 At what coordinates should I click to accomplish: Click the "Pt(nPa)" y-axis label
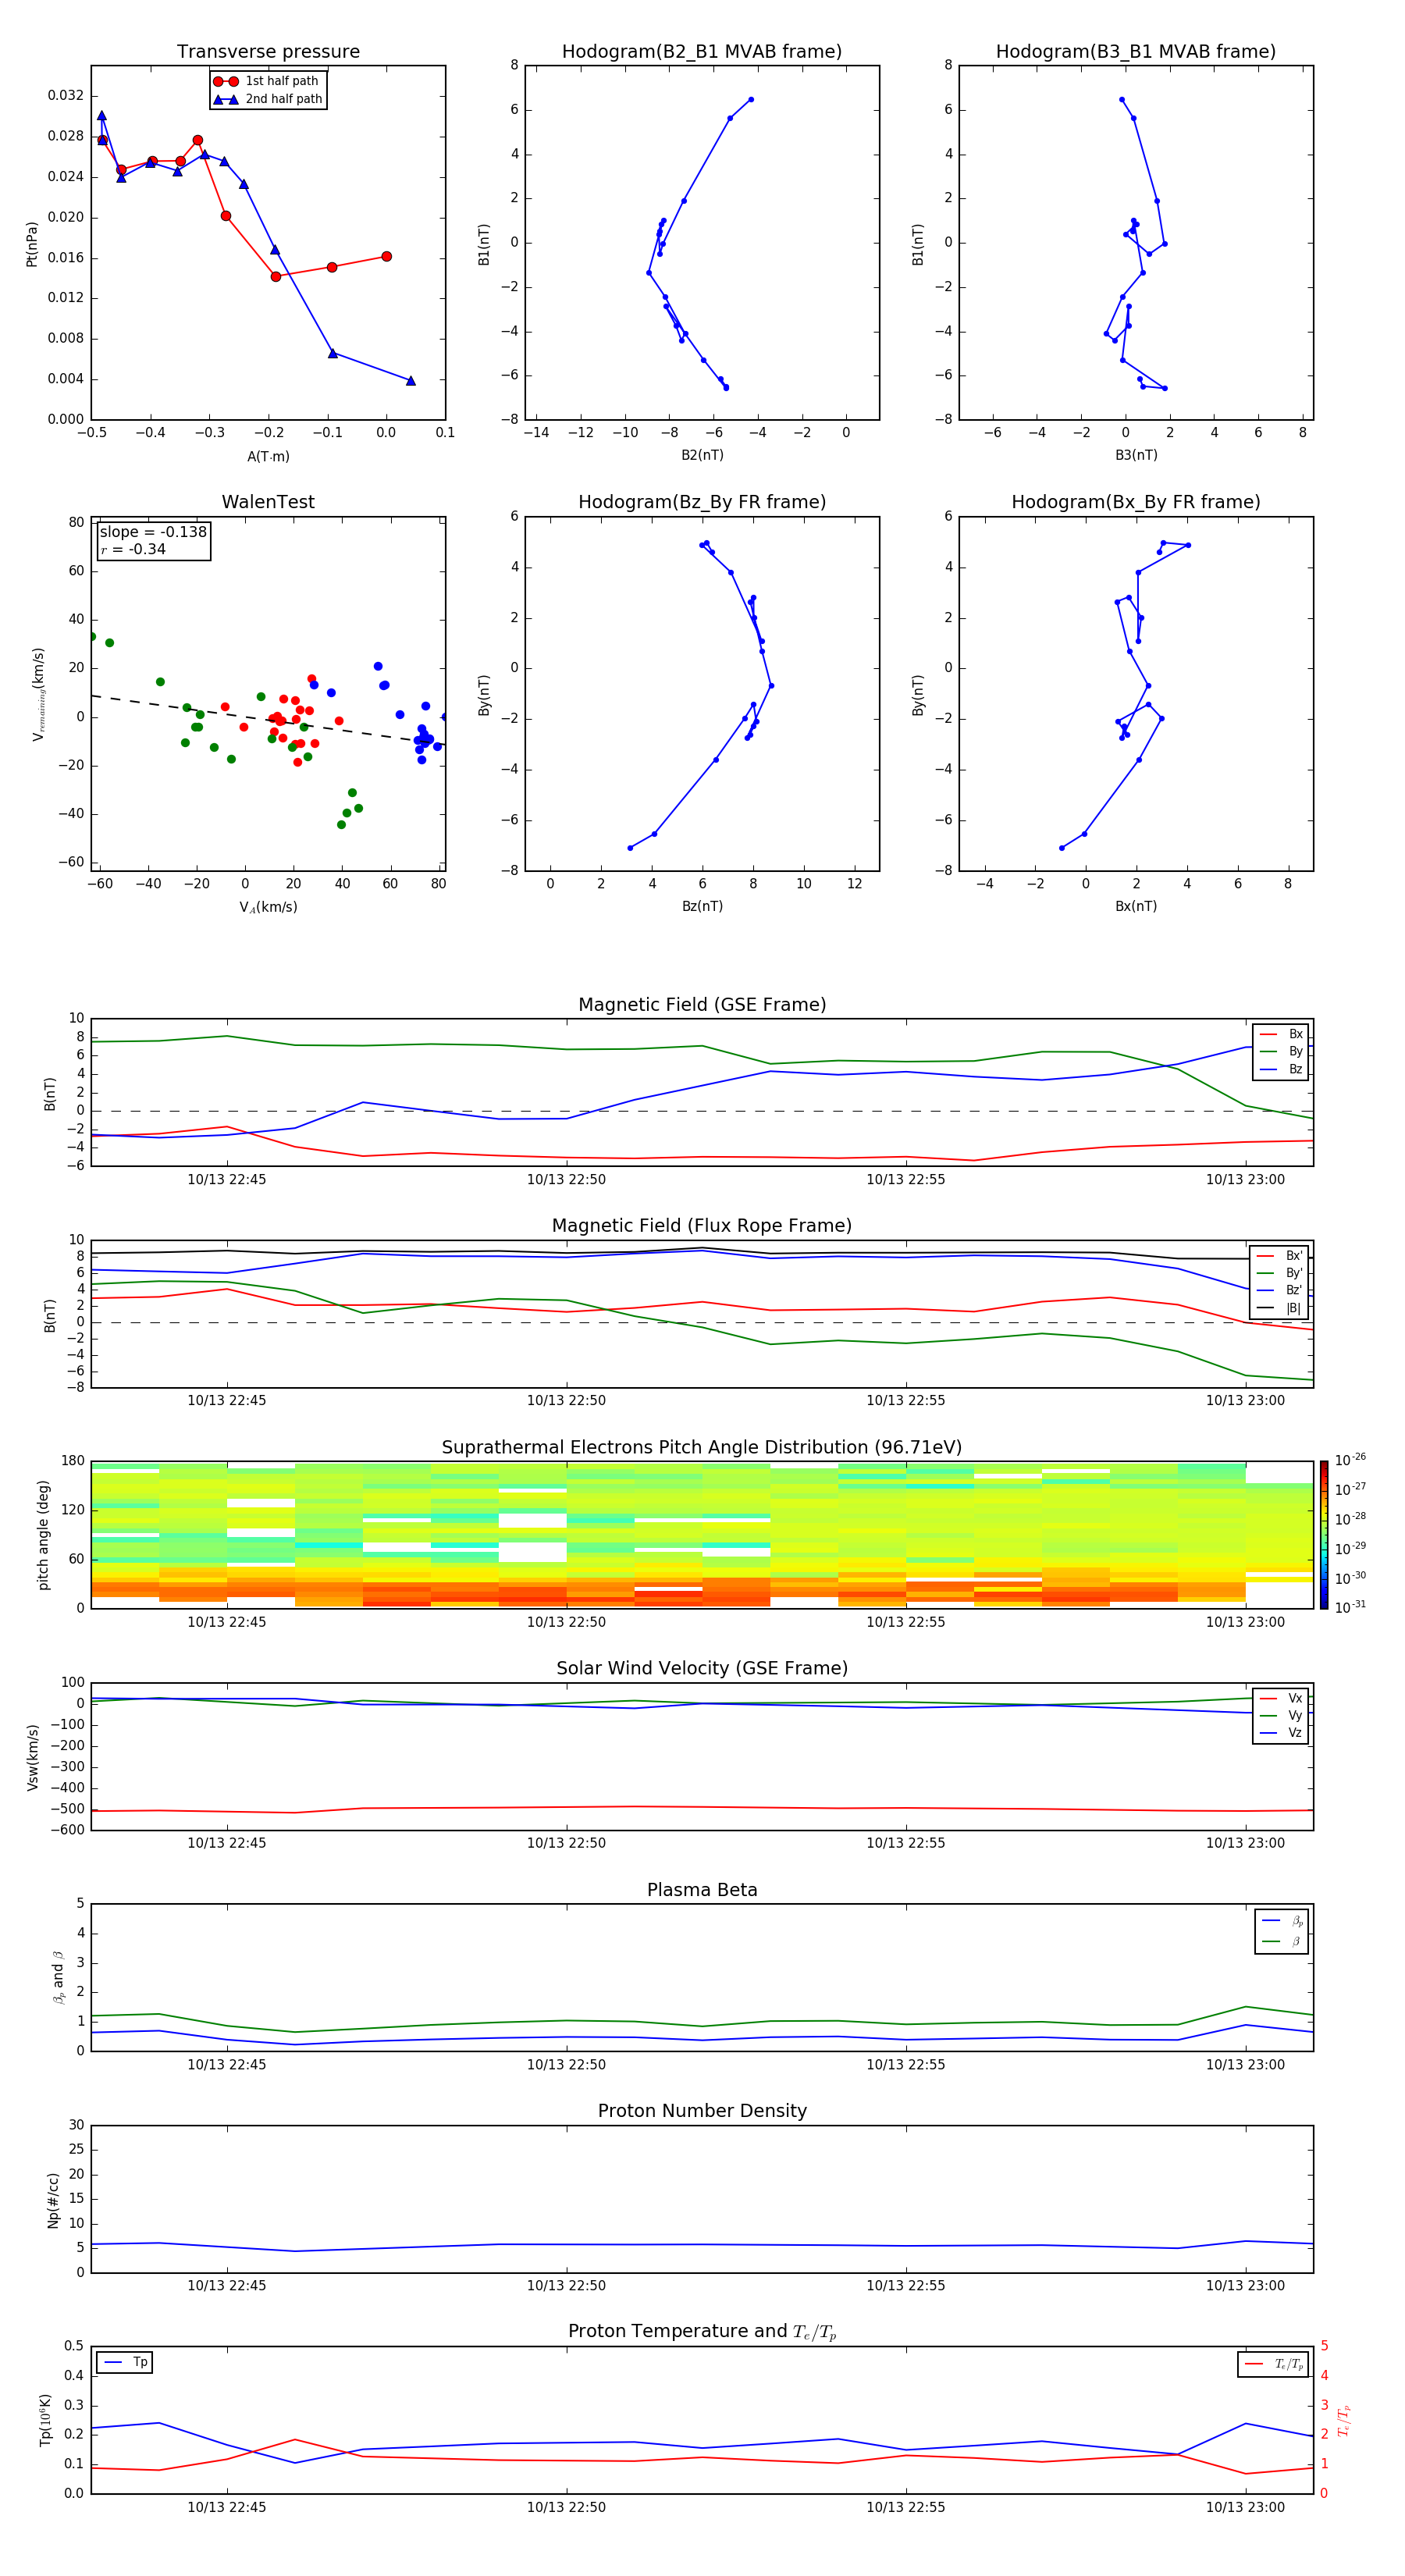point(31,243)
